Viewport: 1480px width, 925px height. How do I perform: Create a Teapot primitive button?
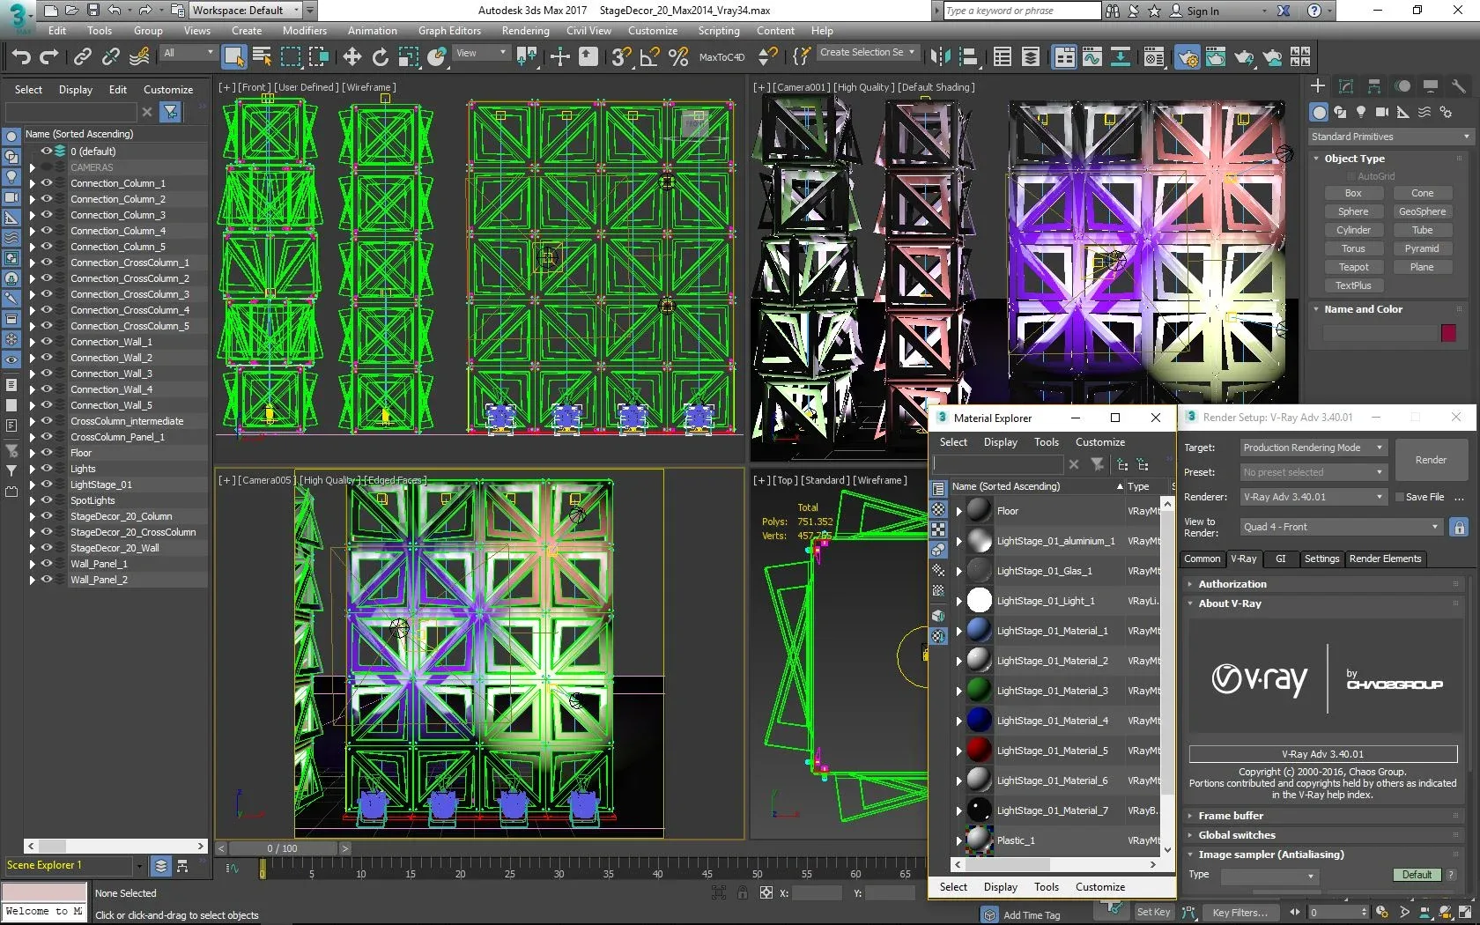click(1353, 267)
